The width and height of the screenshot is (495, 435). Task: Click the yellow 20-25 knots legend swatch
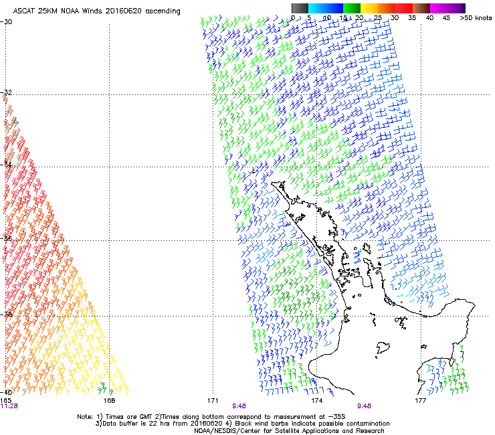click(369, 9)
